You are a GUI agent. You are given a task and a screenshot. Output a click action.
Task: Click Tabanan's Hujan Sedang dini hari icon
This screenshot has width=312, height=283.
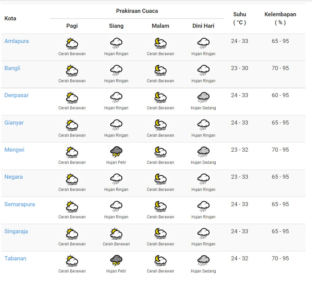[x=203, y=260]
